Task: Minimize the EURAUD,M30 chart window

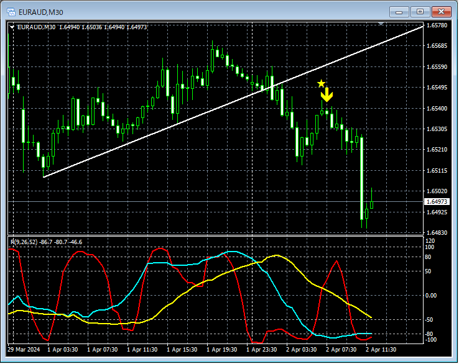Action: [x=399, y=12]
